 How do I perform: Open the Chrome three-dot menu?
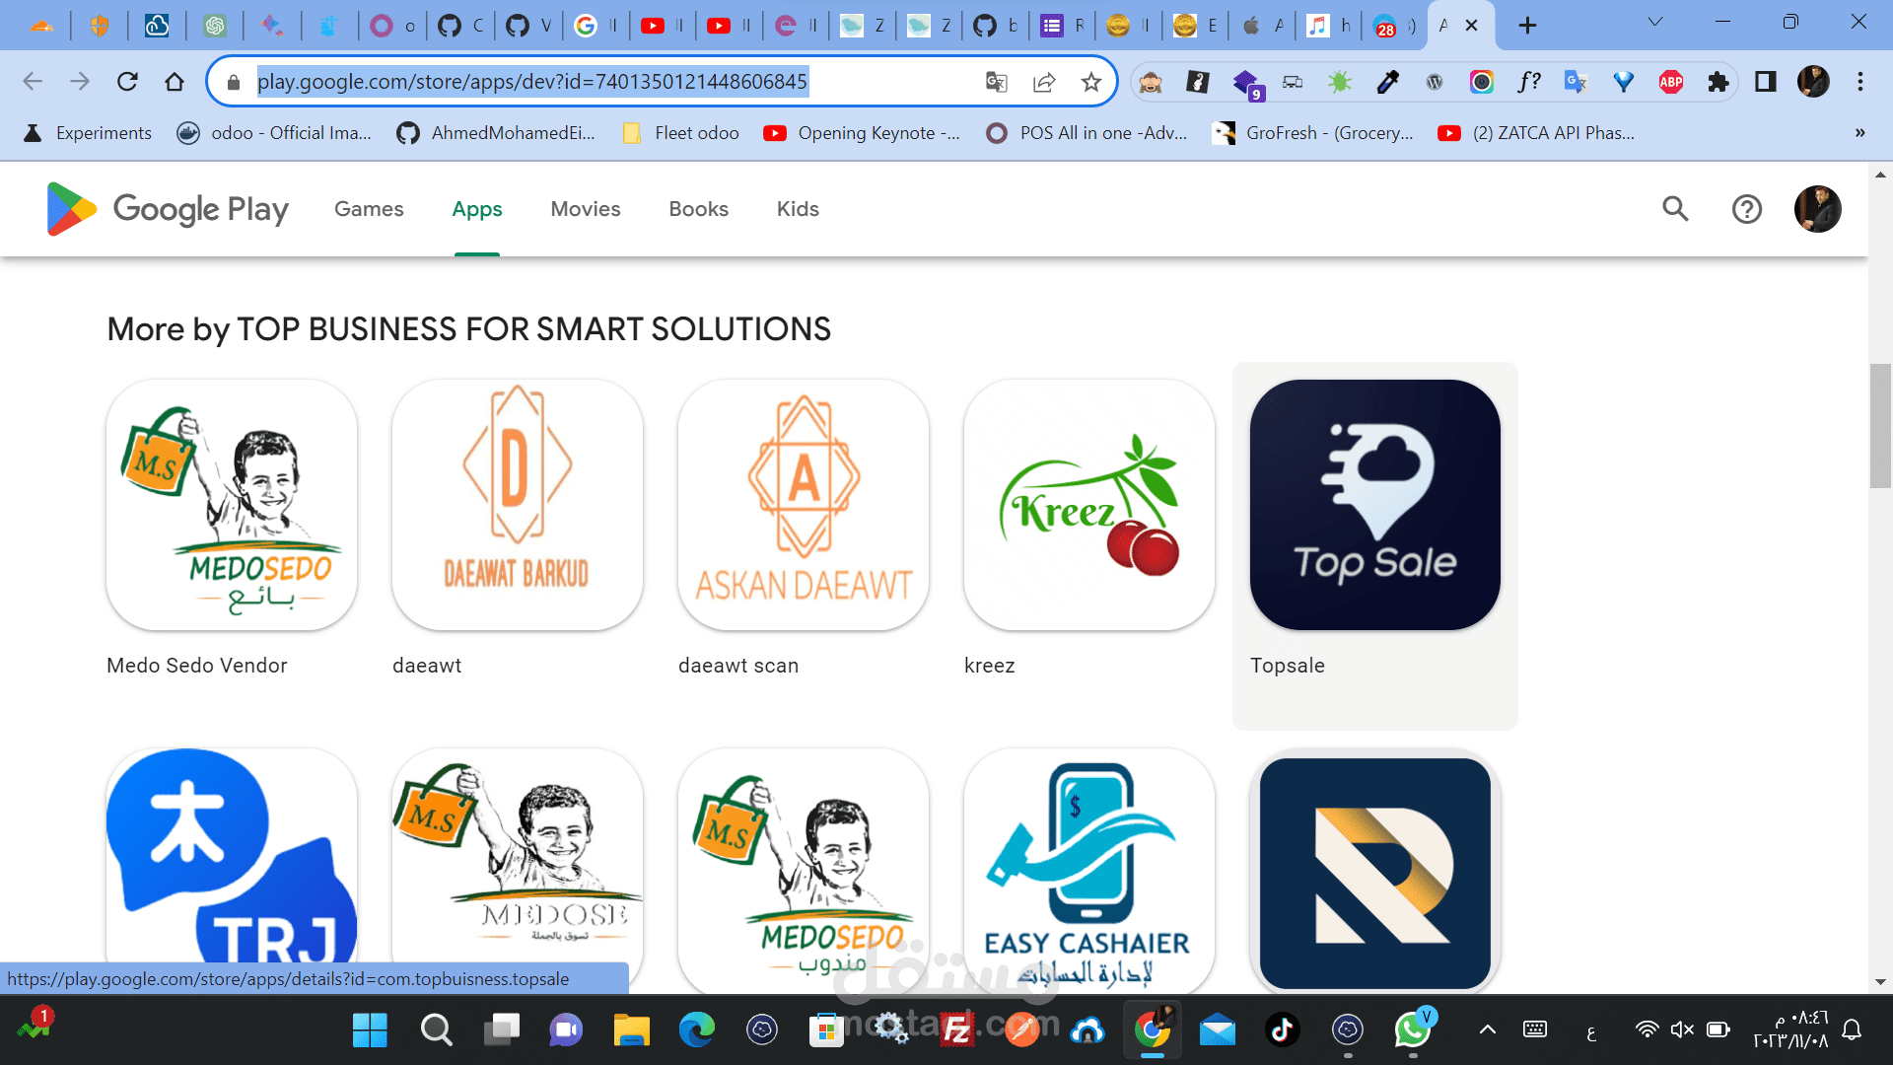(1859, 82)
